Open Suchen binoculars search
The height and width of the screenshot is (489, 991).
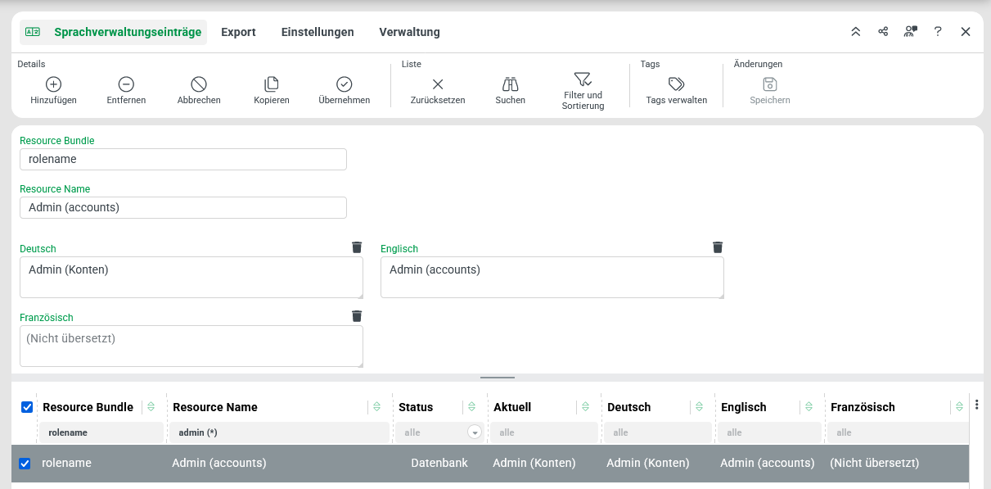pyautogui.click(x=510, y=84)
